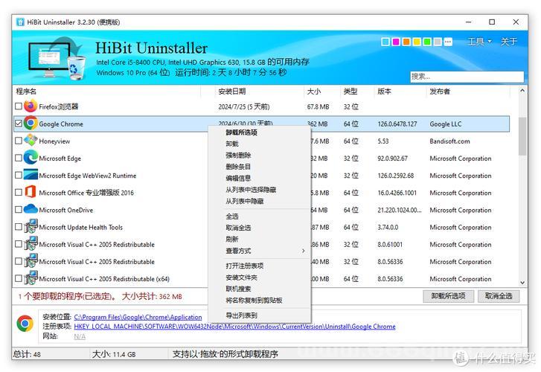Check the Microsoft Office 2016 checkbox
Image resolution: width=541 pixels, height=372 pixels.
click(19, 192)
